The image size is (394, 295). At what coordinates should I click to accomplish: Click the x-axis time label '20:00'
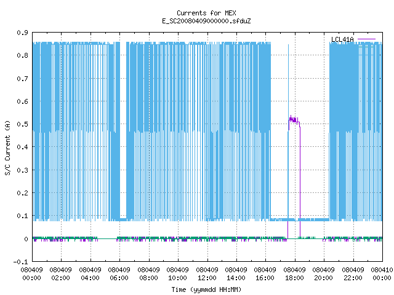[x=323, y=278]
